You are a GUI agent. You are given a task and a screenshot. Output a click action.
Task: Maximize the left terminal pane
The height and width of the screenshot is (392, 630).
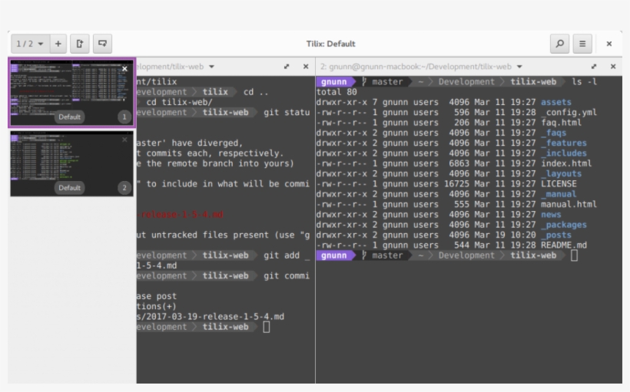coord(287,67)
